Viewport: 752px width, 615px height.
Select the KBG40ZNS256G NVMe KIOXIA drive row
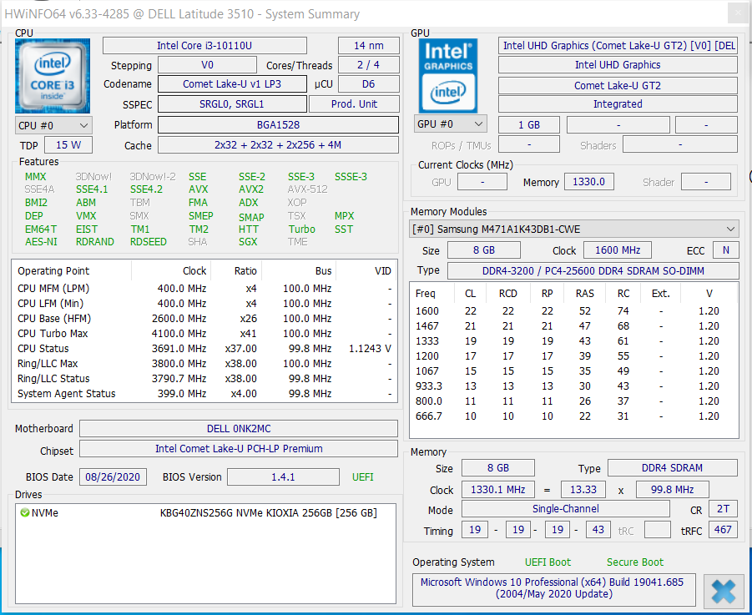[x=206, y=513]
